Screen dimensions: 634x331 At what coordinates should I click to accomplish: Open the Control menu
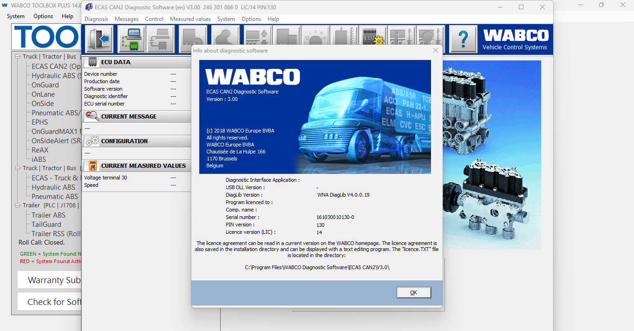154,19
